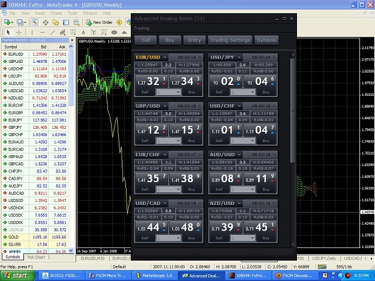This screenshot has height=281, width=375.
Task: Select the GOLD row in Market Watch
Action: [x=35, y=237]
